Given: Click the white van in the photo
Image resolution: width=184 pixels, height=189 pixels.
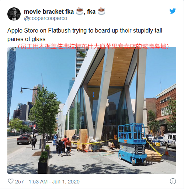Looking at the screenshot, I should 170,140.
